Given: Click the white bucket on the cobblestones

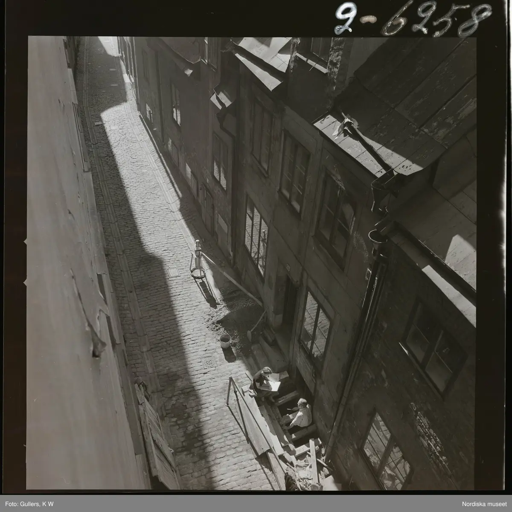Looking at the screenshot, I should (225, 341).
